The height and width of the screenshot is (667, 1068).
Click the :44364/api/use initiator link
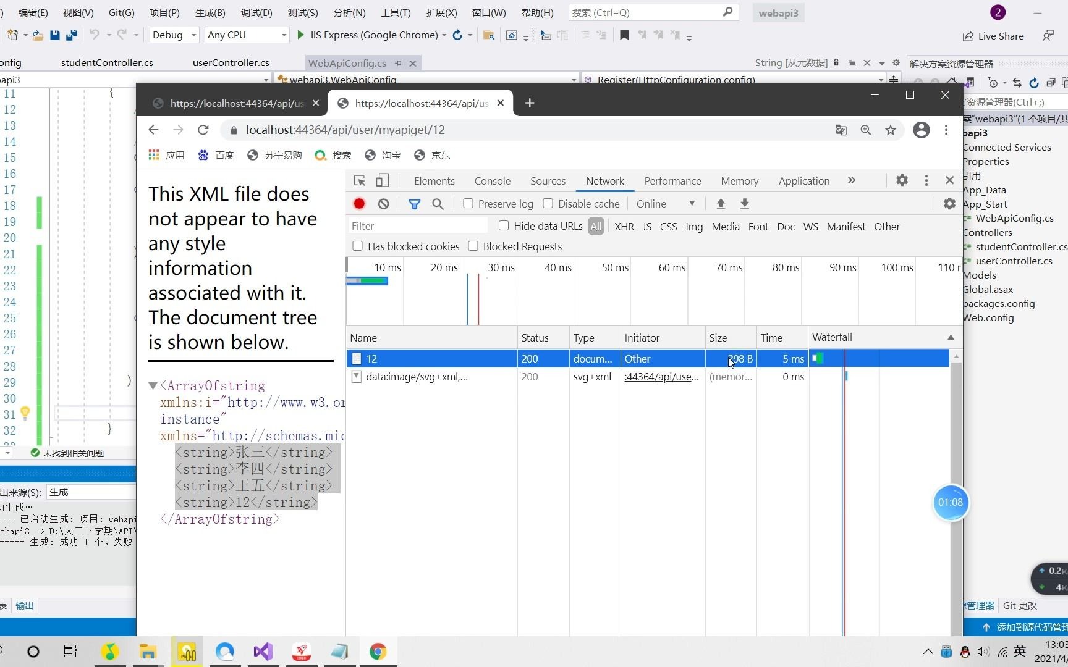pos(661,377)
